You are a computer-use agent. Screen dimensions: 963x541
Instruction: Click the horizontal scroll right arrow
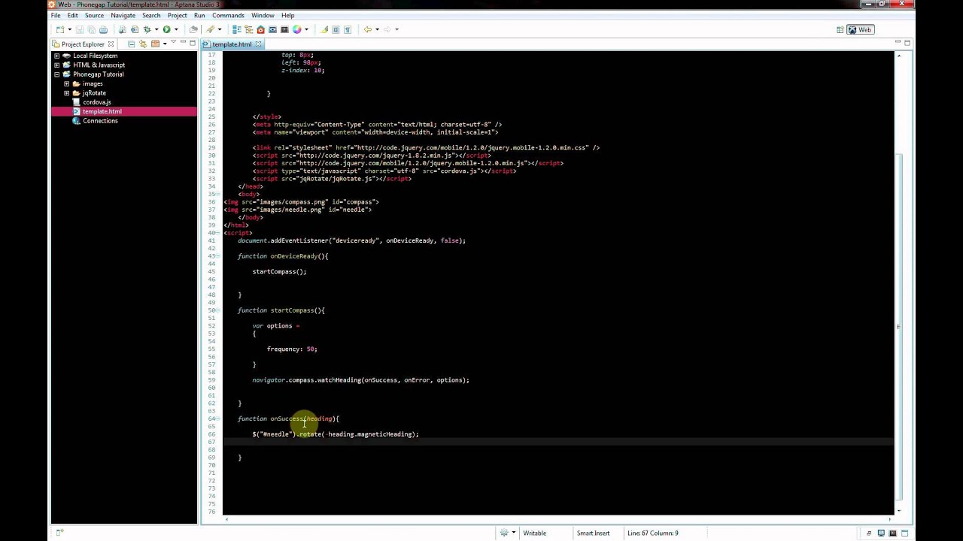tap(889, 518)
